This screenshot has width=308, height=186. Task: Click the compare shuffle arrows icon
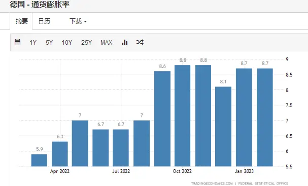point(140,42)
